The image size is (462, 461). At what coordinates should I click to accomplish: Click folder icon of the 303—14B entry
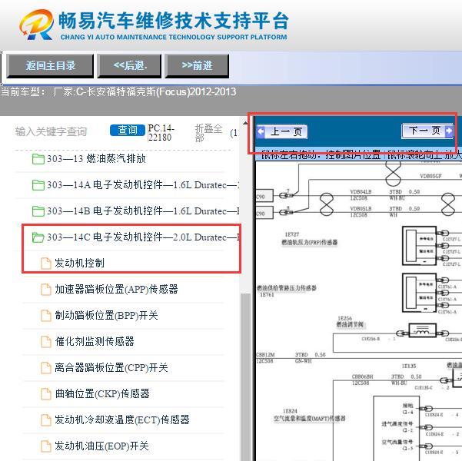tap(38, 211)
